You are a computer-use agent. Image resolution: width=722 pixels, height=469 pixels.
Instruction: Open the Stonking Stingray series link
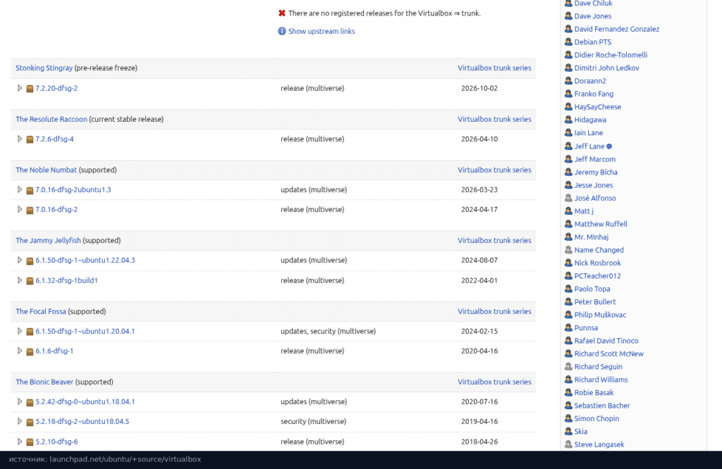click(44, 68)
